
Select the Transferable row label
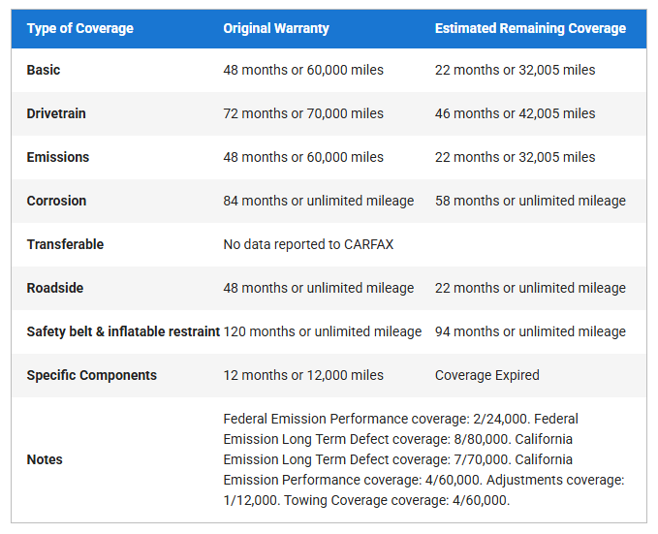(65, 244)
